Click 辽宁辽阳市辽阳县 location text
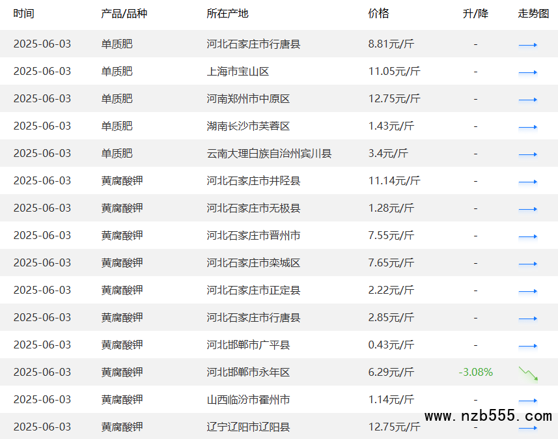The image size is (558, 439). [248, 427]
